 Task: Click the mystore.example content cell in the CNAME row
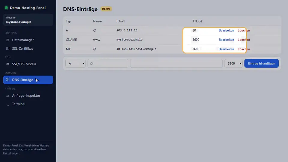click(129, 40)
